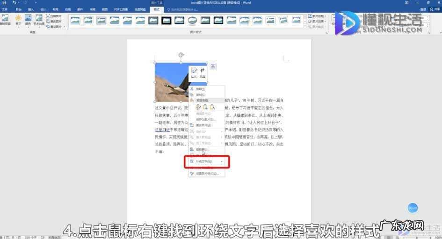Choose Copy from the context menu

tap(207, 94)
